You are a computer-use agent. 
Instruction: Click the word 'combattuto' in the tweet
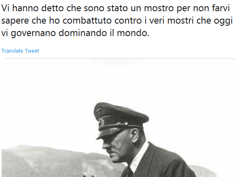[87, 20]
